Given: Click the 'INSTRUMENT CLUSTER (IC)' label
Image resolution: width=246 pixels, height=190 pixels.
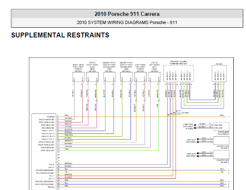Looking at the screenshot, I should tap(224, 133).
